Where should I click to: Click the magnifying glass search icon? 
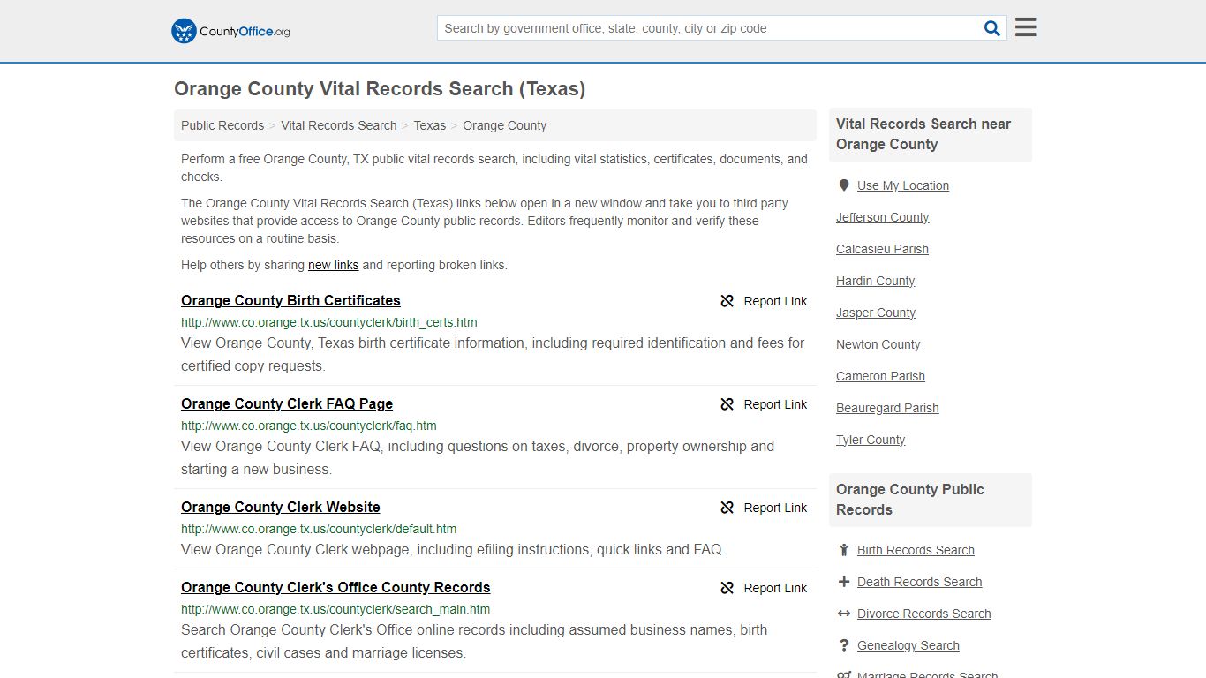pyautogui.click(x=992, y=28)
